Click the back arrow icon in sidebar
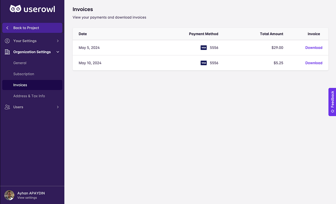The image size is (336, 204). click(7, 28)
